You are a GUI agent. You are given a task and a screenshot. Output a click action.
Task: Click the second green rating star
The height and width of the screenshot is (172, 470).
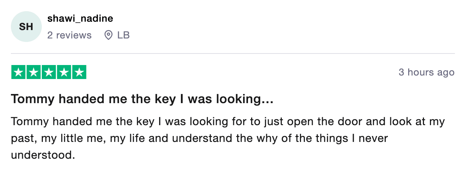click(33, 72)
